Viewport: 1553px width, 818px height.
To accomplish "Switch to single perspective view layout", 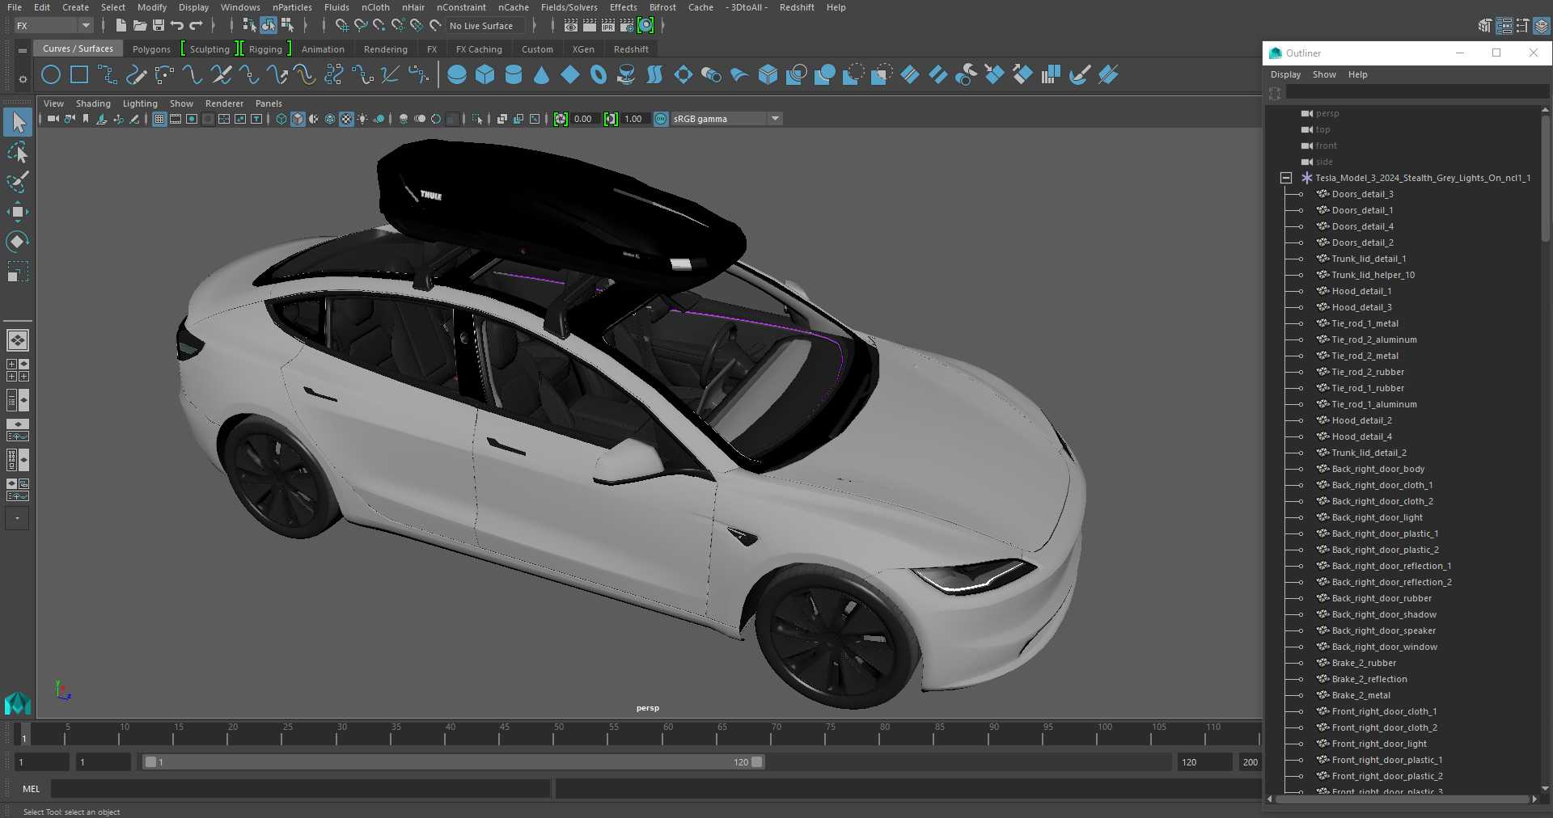I will pyautogui.click(x=18, y=340).
